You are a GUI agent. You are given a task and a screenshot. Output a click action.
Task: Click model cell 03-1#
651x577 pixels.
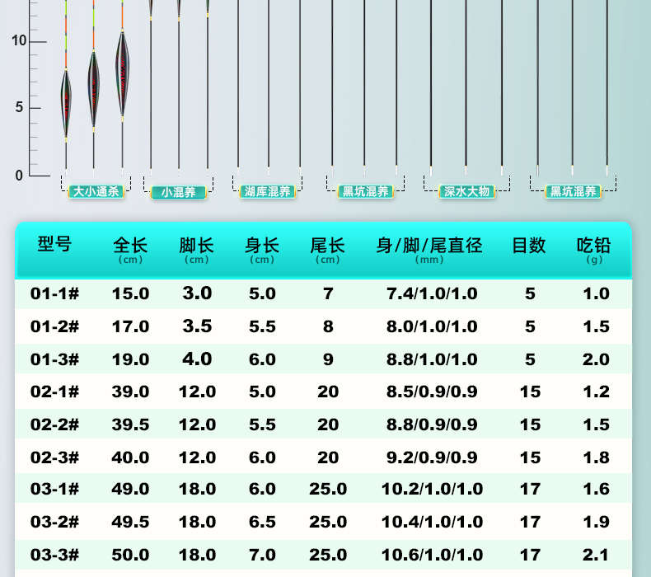(x=54, y=489)
